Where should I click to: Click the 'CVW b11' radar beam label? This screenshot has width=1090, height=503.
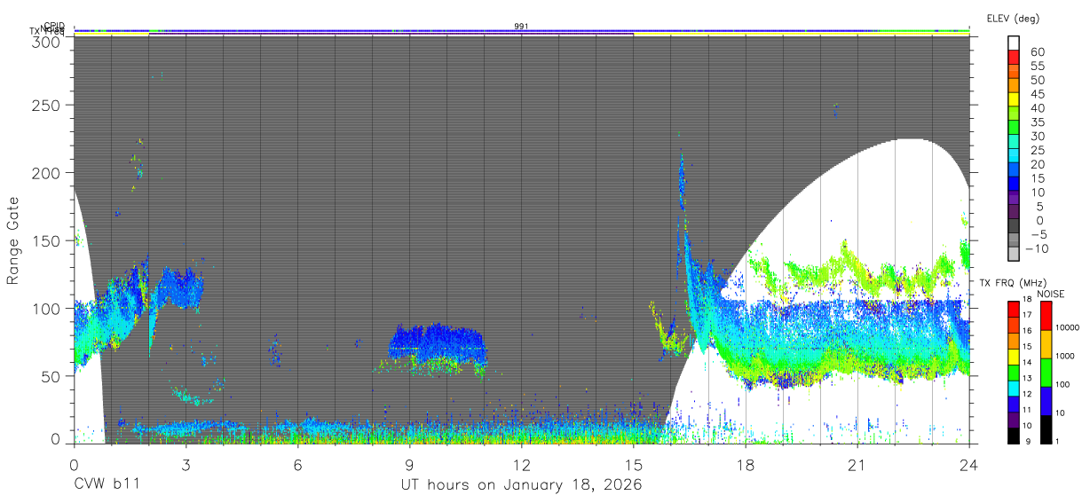point(107,485)
